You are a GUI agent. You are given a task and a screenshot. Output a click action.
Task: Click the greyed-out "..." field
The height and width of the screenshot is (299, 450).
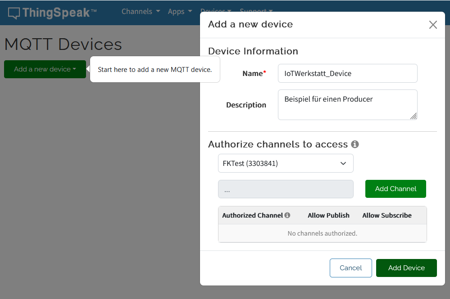286,189
